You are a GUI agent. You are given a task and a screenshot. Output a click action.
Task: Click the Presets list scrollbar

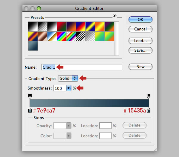pyautogui.click(x=117, y=39)
